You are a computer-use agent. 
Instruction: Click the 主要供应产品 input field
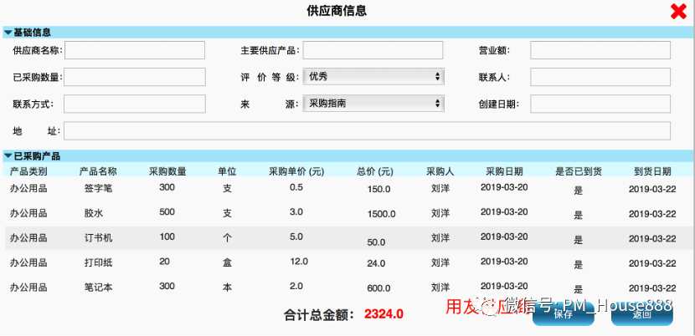click(373, 50)
